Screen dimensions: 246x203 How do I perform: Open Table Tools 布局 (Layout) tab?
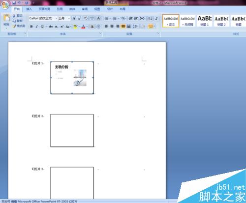tap(123, 9)
